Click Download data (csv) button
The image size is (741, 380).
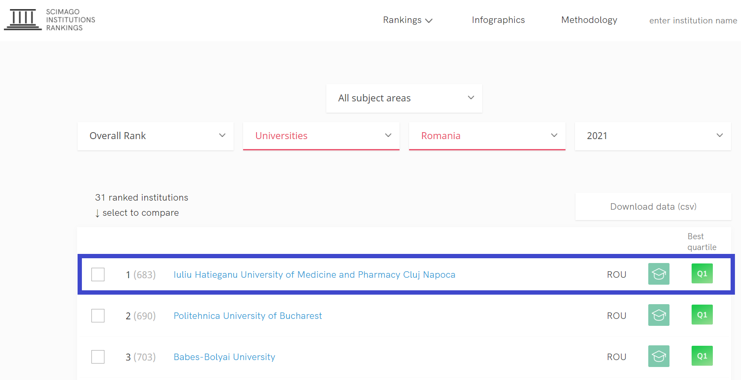pyautogui.click(x=653, y=207)
